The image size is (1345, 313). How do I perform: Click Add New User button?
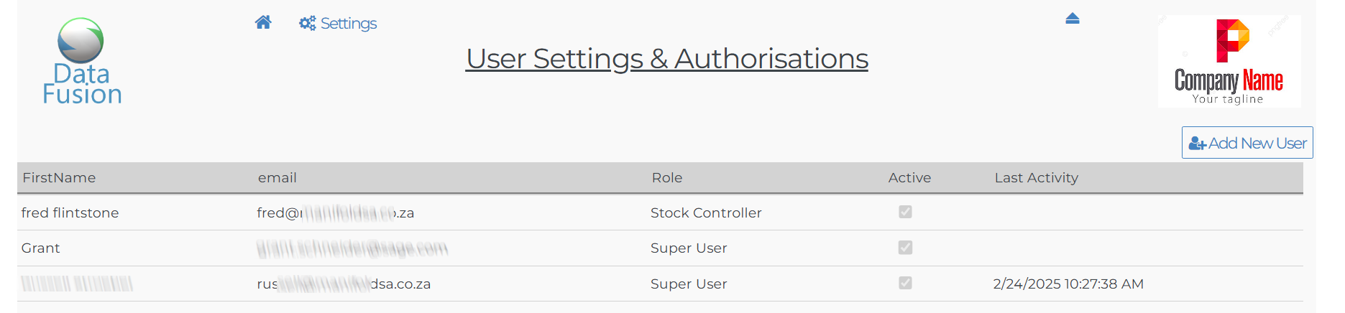[x=1247, y=143]
